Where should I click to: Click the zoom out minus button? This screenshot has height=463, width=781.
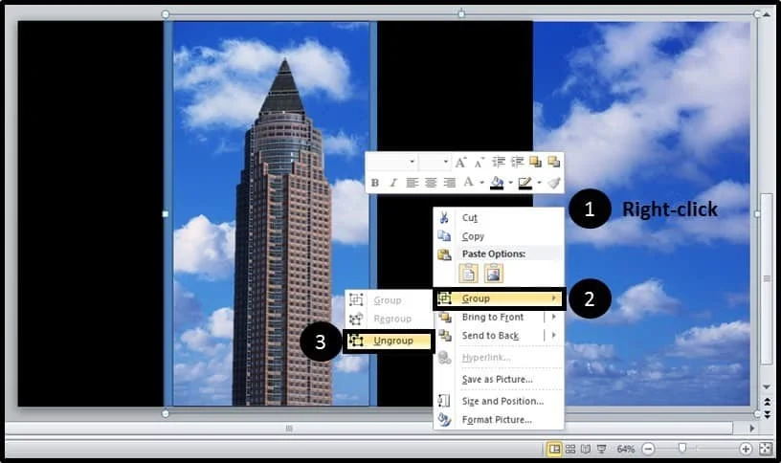point(648,449)
